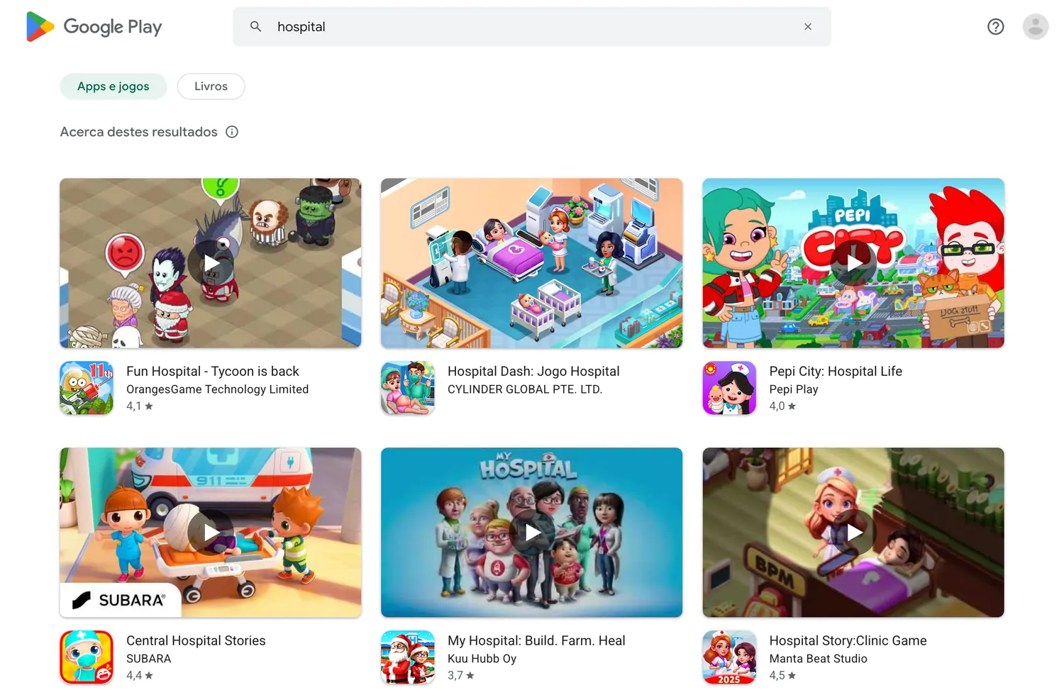This screenshot has width=1064, height=690.
Task: Open the help center icon
Action: 996,26
